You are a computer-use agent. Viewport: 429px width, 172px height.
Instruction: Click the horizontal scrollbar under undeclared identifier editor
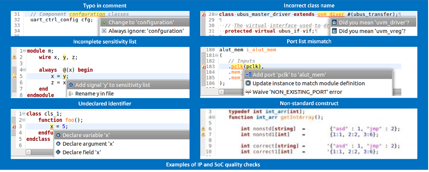40,151
